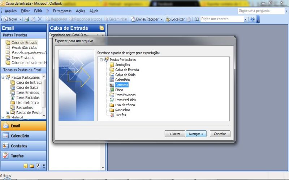Open Enviar/Receber dropdown arrow

pos(161,19)
